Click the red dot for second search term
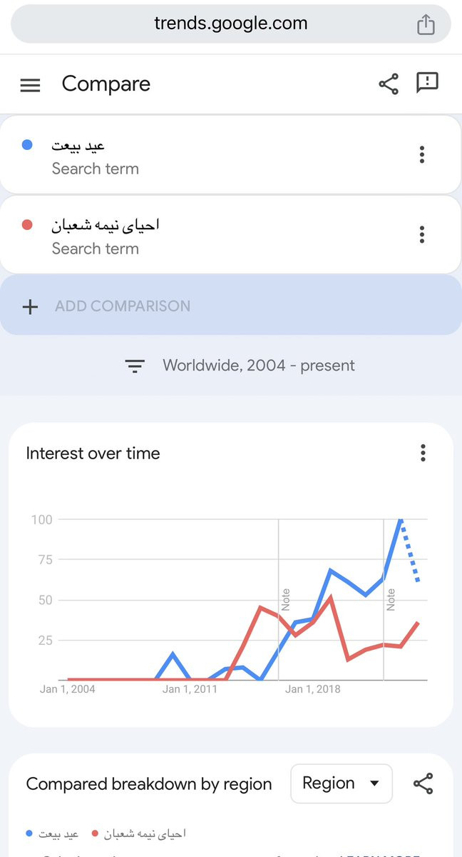 tap(27, 225)
